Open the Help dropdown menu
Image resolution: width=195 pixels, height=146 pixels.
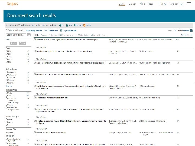(162, 4)
